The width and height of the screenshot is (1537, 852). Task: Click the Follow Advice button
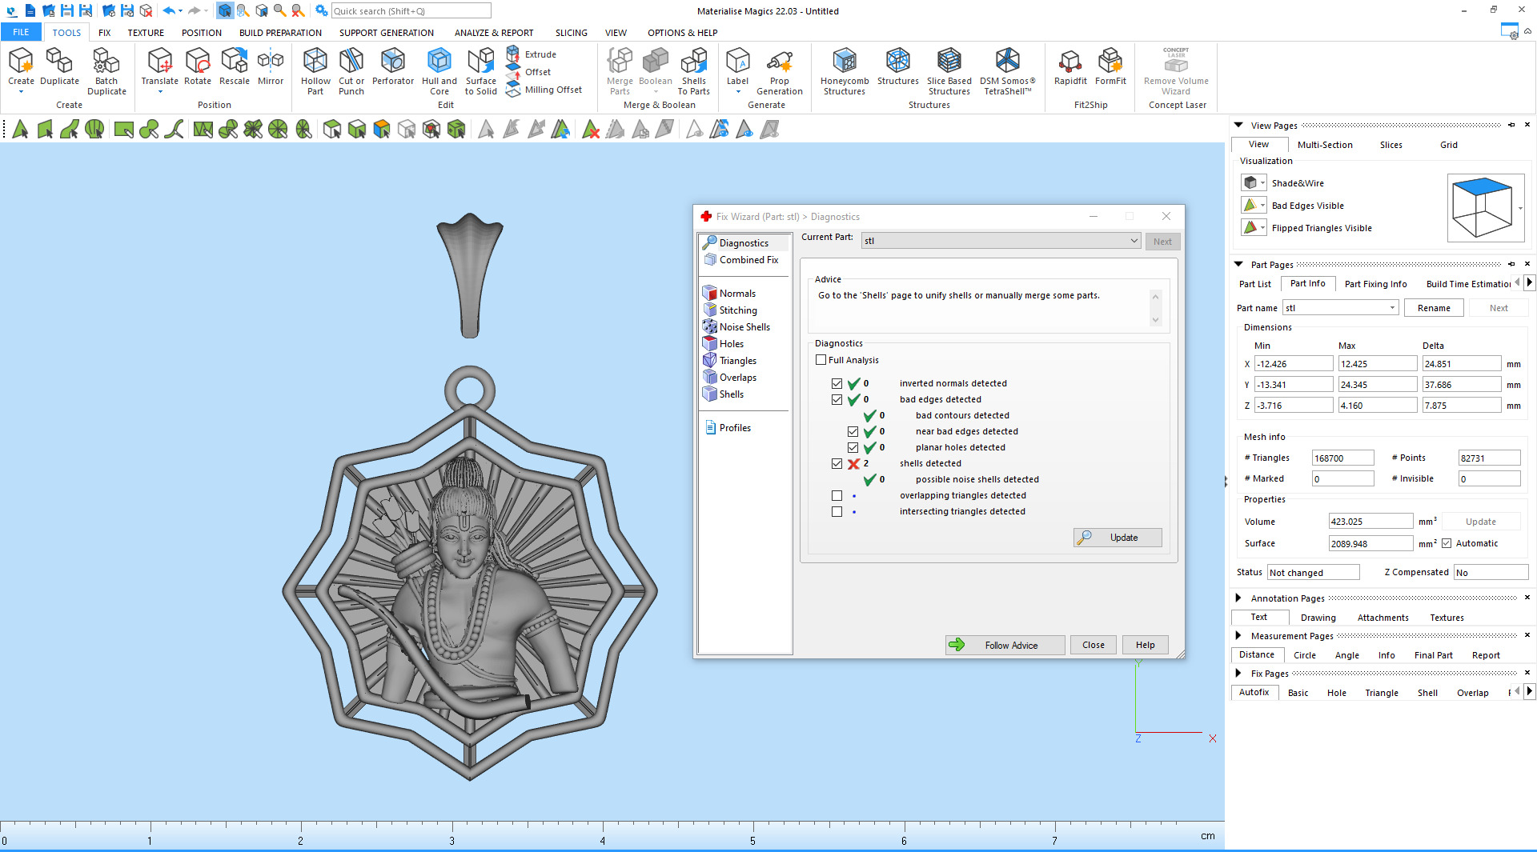[x=1005, y=645]
